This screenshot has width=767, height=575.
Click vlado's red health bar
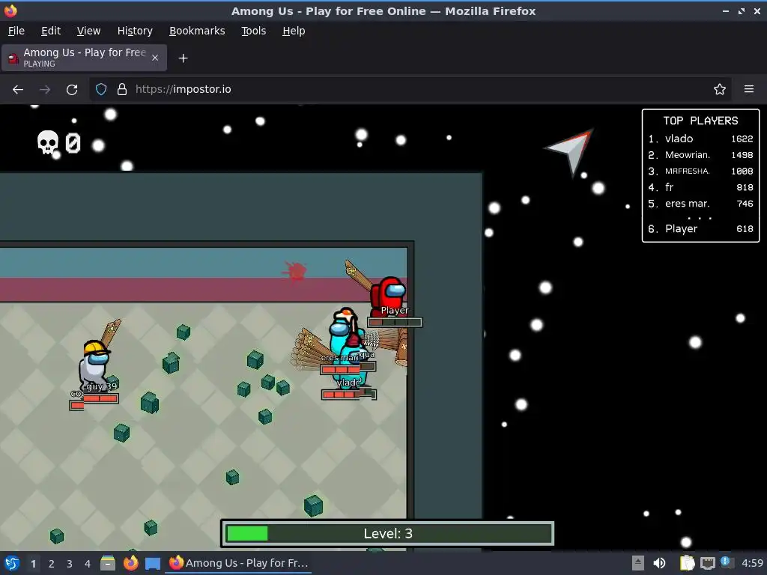(349, 395)
